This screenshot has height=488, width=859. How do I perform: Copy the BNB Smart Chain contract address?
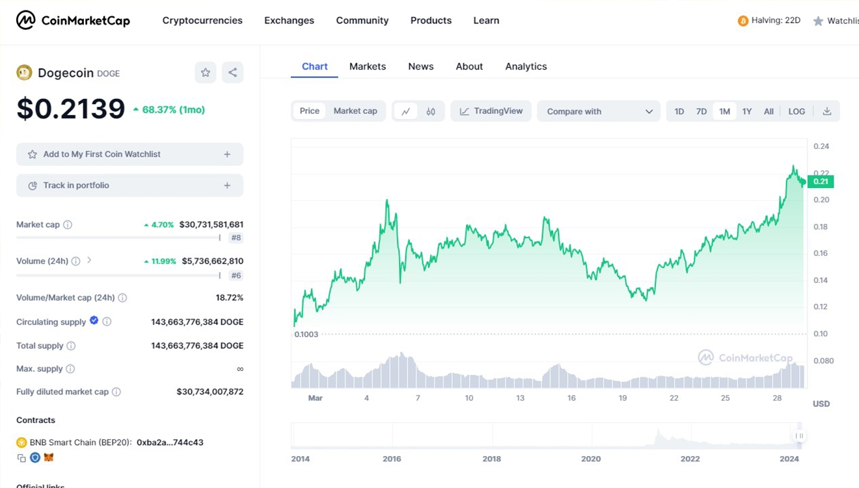point(21,458)
